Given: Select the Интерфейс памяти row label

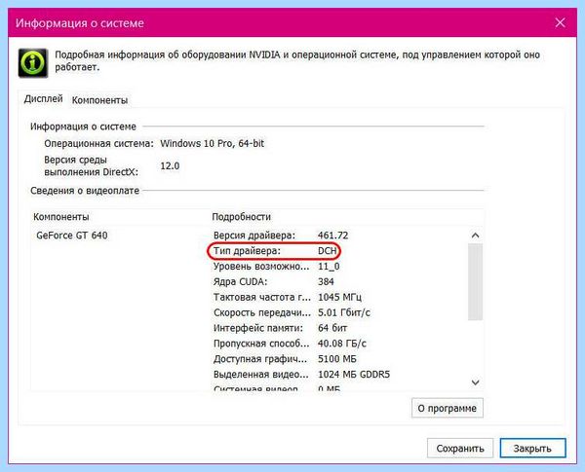Looking at the screenshot, I should 258,328.
